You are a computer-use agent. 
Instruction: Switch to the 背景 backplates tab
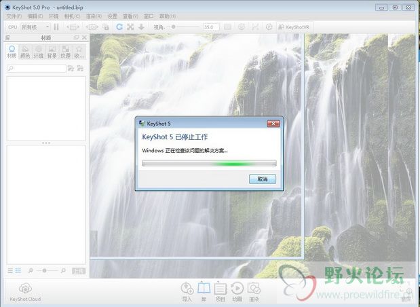pyautogui.click(x=52, y=52)
